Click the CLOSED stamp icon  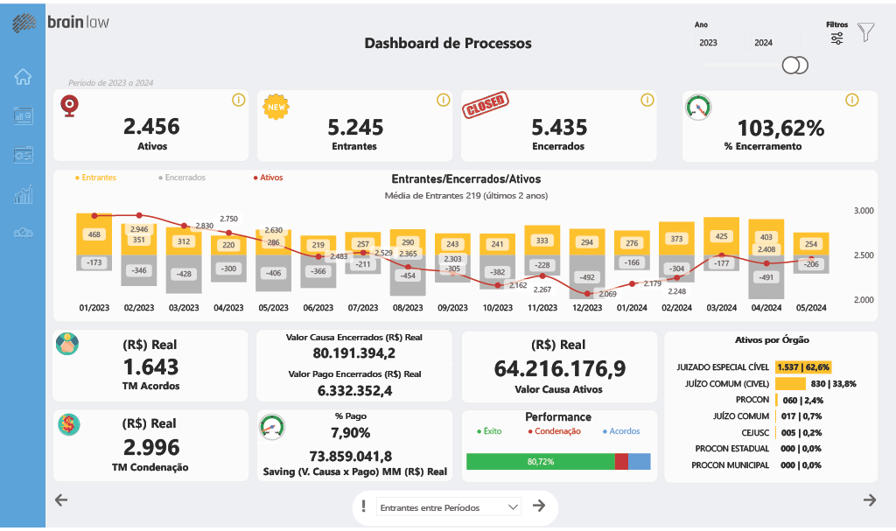tap(485, 105)
